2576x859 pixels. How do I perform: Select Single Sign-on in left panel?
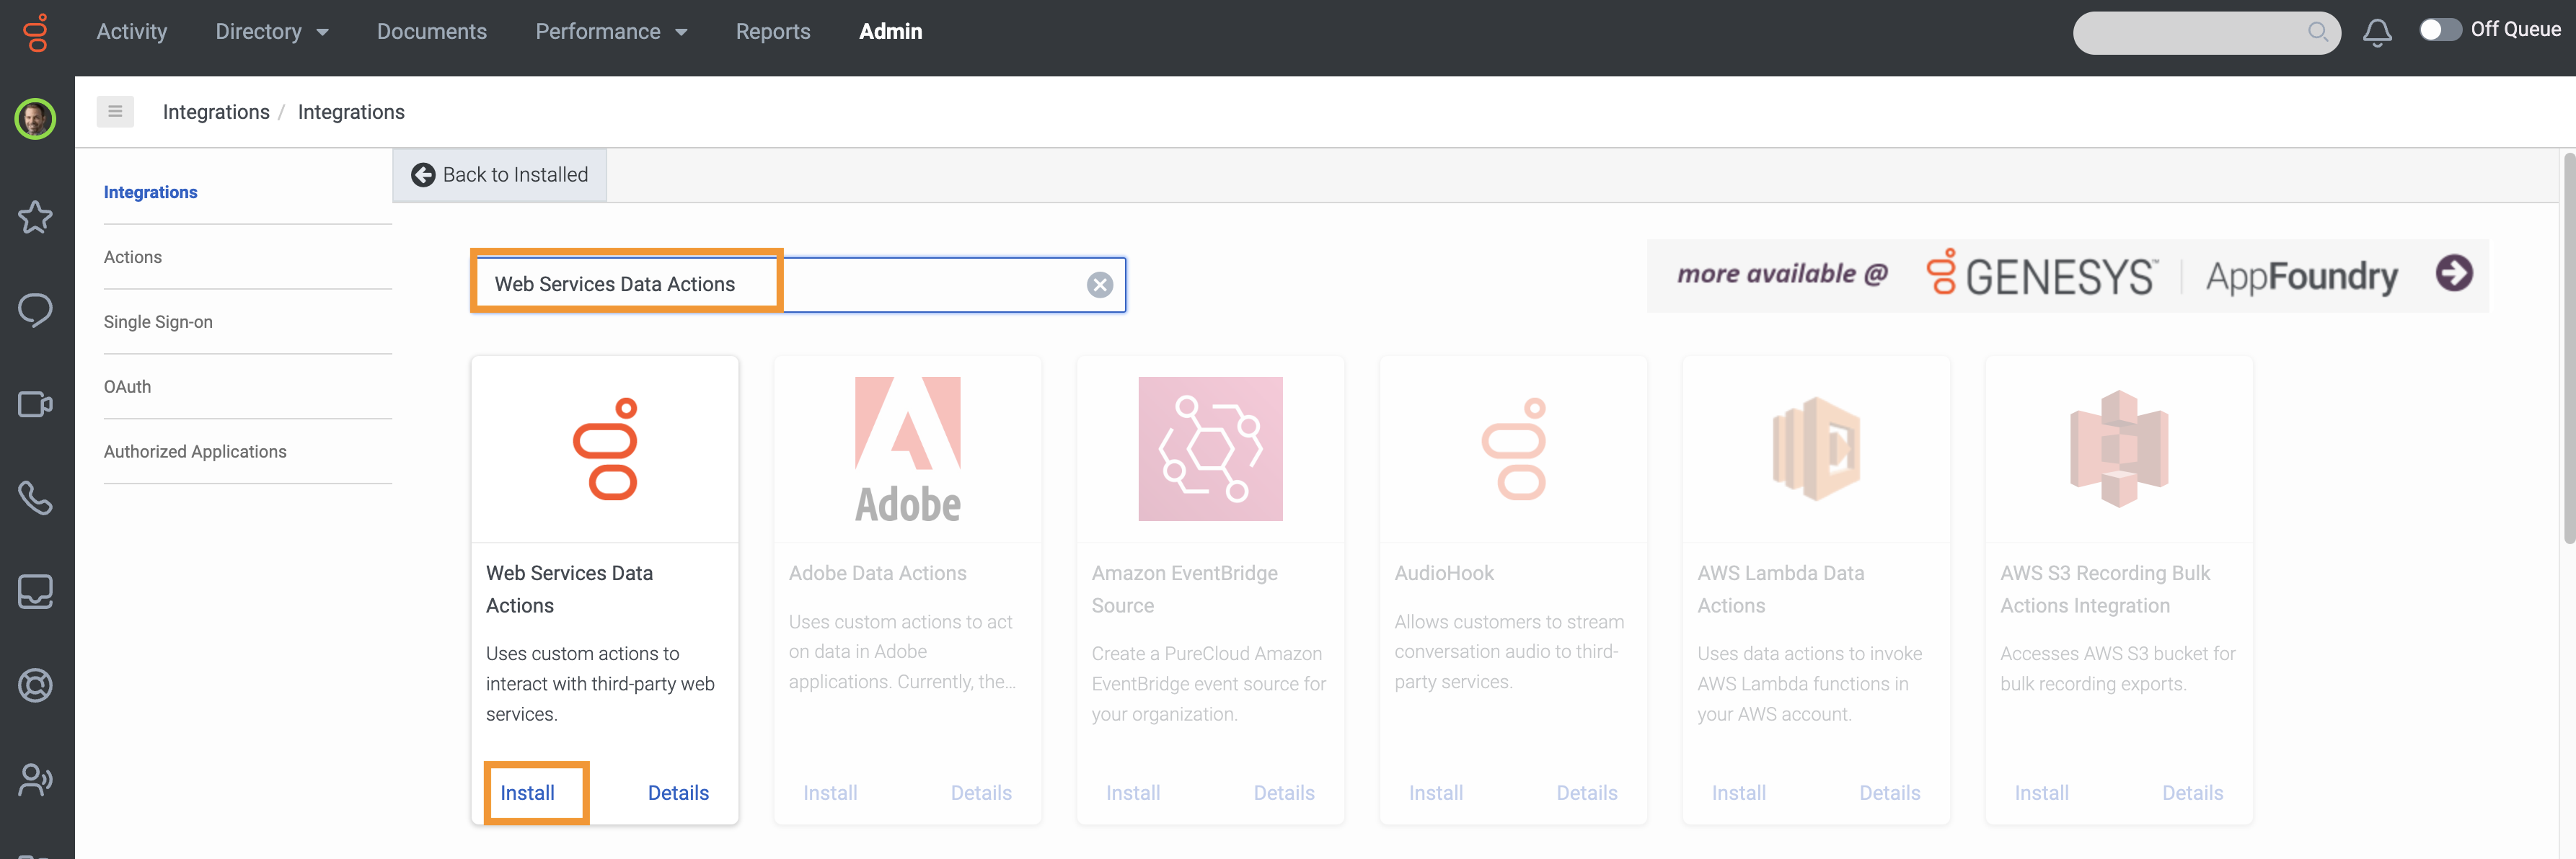[158, 321]
